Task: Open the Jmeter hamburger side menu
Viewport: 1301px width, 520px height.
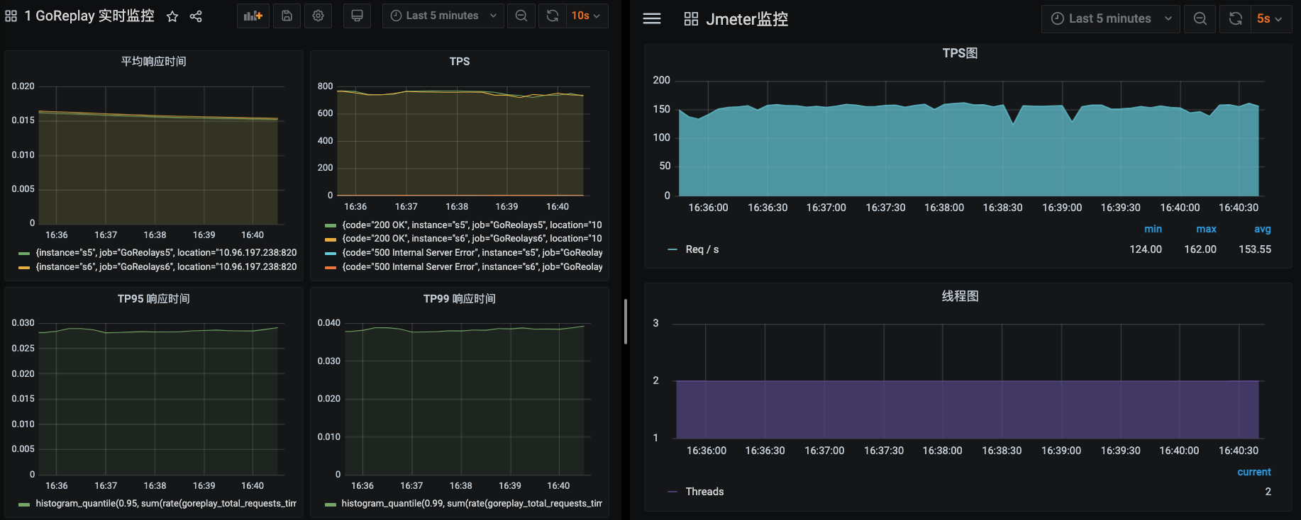Action: pos(652,19)
